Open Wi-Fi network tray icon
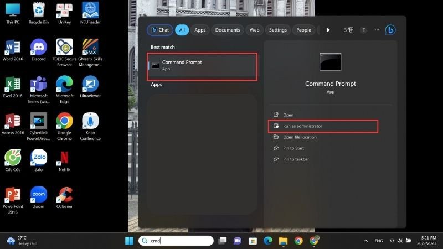Image resolution: width=443 pixels, height=249 pixels. (x=392, y=241)
